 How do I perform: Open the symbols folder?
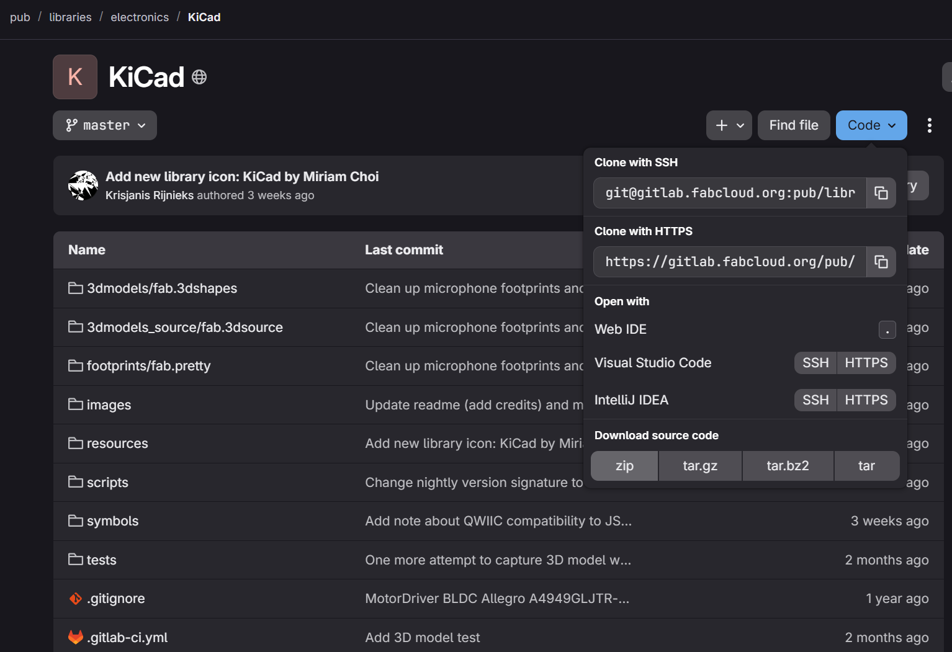[x=112, y=521]
